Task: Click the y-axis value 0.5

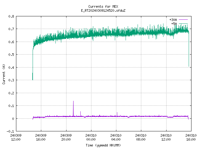Action: point(11,55)
